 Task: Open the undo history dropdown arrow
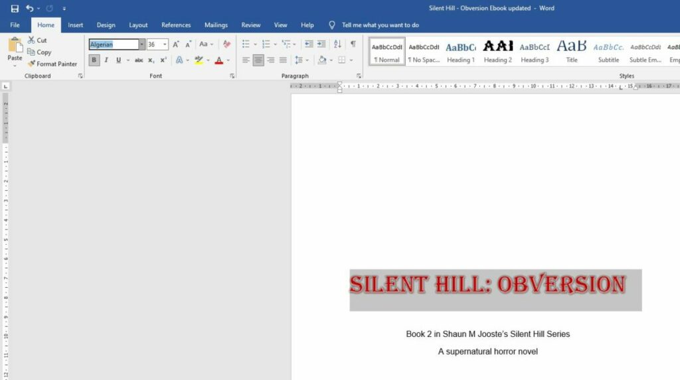coord(39,8)
